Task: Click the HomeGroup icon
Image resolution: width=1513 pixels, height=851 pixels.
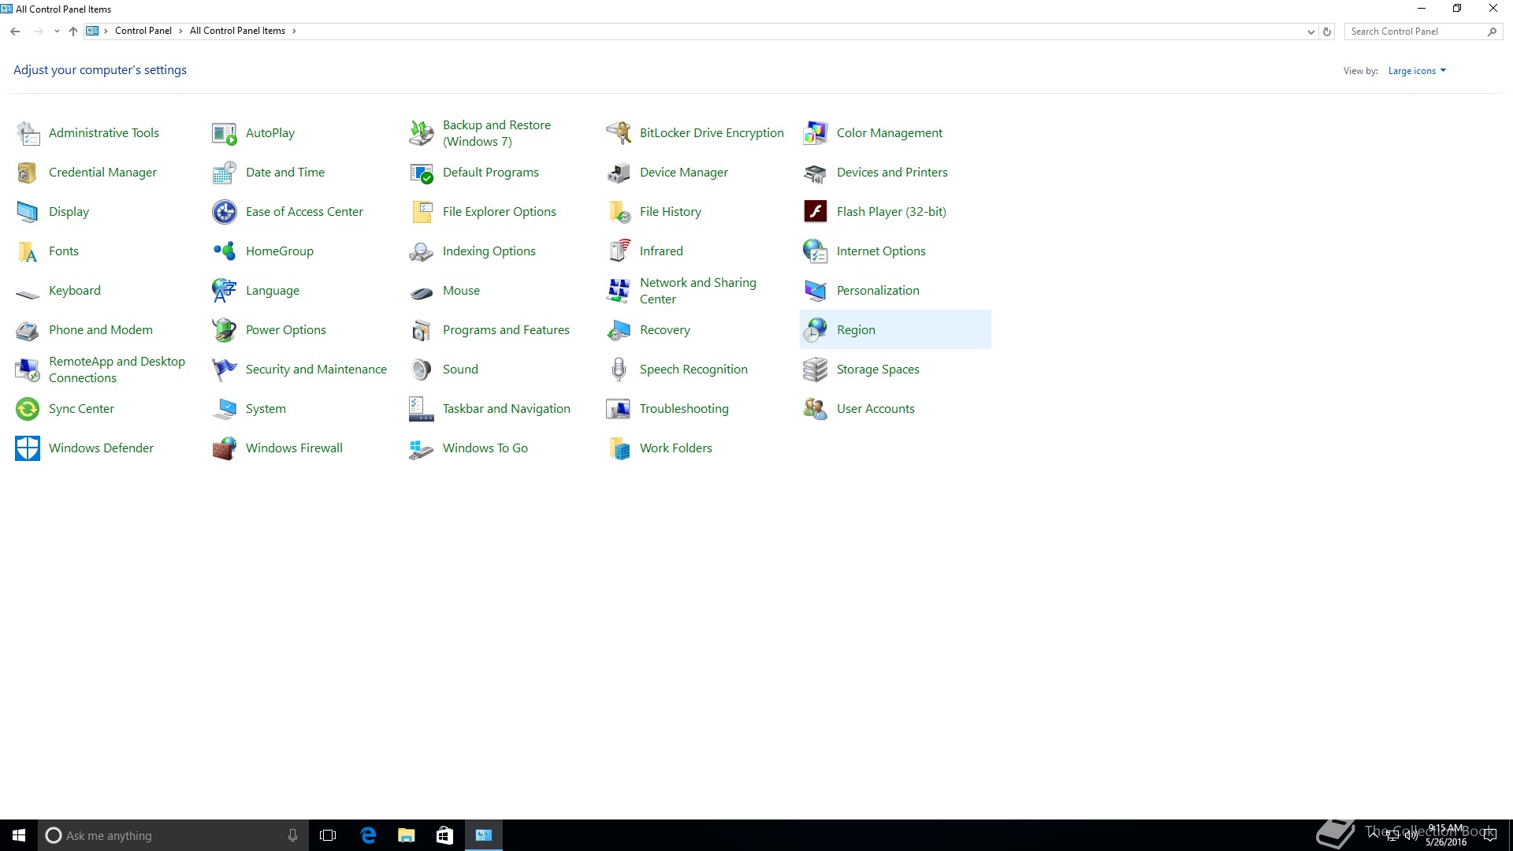Action: click(225, 251)
